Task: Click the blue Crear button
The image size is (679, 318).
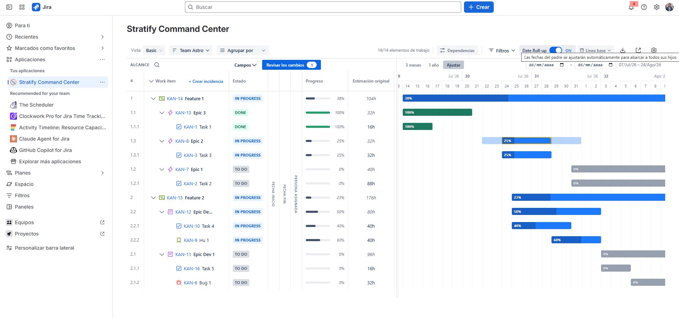Action: coord(479,7)
